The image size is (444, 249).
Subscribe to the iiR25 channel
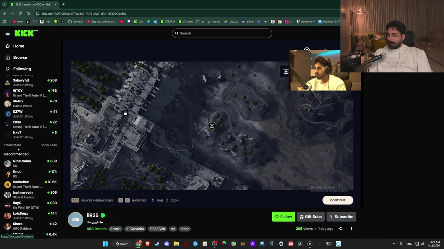341,217
